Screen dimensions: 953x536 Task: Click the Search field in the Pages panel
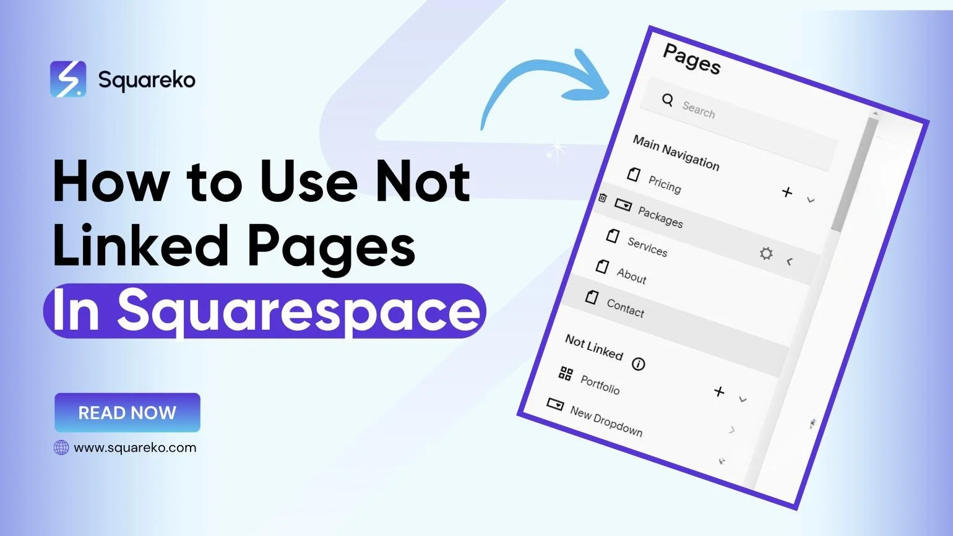tap(740, 124)
